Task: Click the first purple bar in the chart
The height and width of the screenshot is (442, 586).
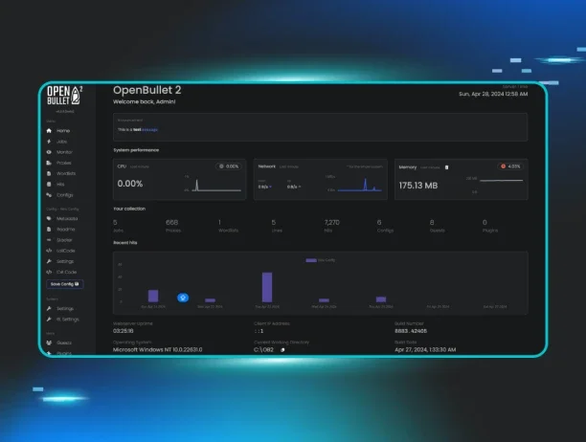Action: (153, 296)
